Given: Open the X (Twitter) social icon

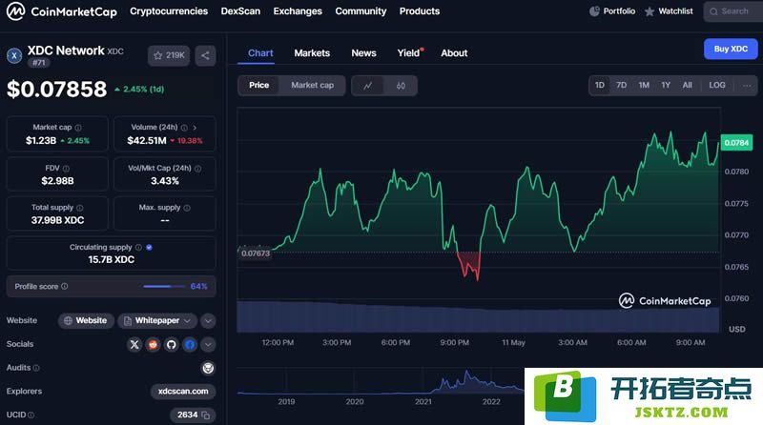Looking at the screenshot, I should (x=134, y=345).
